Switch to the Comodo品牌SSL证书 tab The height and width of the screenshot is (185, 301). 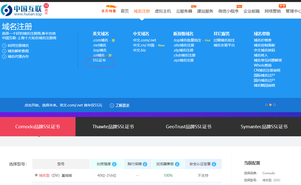tap(38, 127)
